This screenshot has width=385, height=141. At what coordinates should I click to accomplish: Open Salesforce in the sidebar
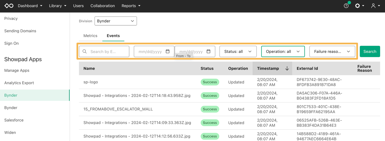pos(14,120)
